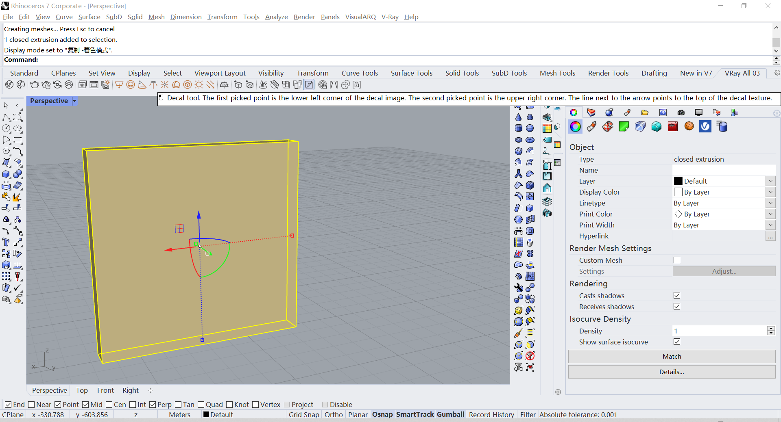The image size is (781, 422).
Task: Open the Display Color dropdown
Action: click(x=770, y=192)
